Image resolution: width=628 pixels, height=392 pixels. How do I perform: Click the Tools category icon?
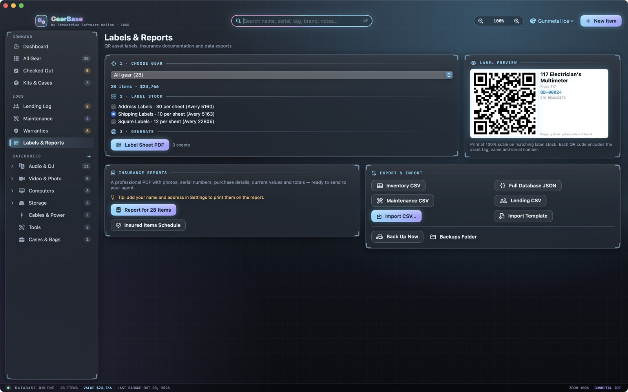tap(22, 227)
